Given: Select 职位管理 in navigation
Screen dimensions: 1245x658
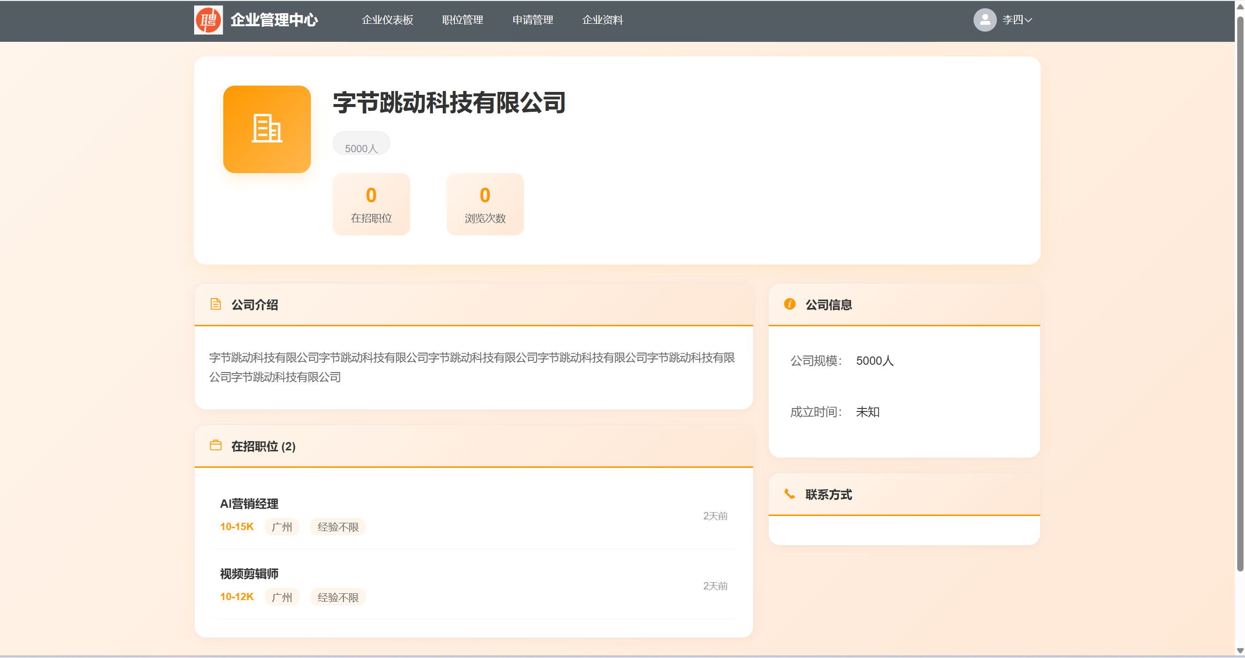Looking at the screenshot, I should (x=462, y=20).
